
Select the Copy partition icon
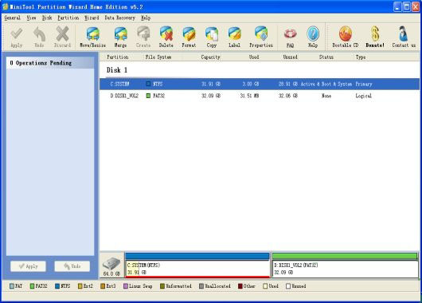coord(212,37)
